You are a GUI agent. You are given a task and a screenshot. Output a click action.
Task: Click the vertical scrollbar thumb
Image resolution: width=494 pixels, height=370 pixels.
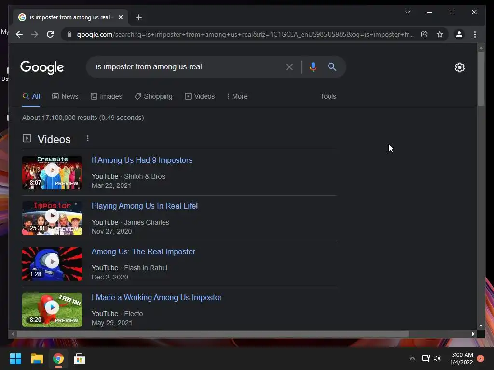(481, 79)
